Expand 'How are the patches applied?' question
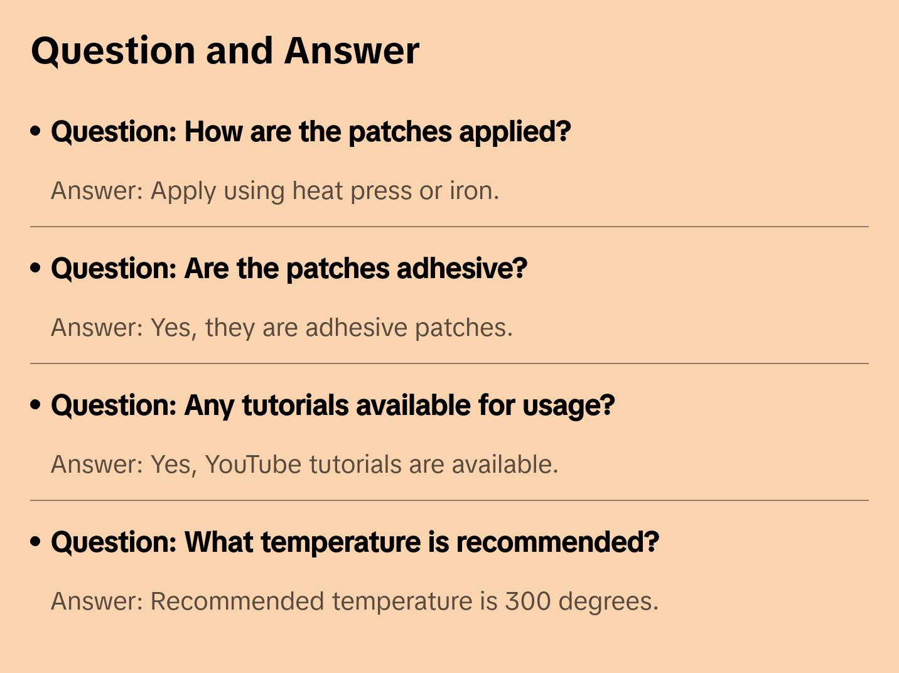This screenshot has width=899, height=673. click(x=311, y=132)
